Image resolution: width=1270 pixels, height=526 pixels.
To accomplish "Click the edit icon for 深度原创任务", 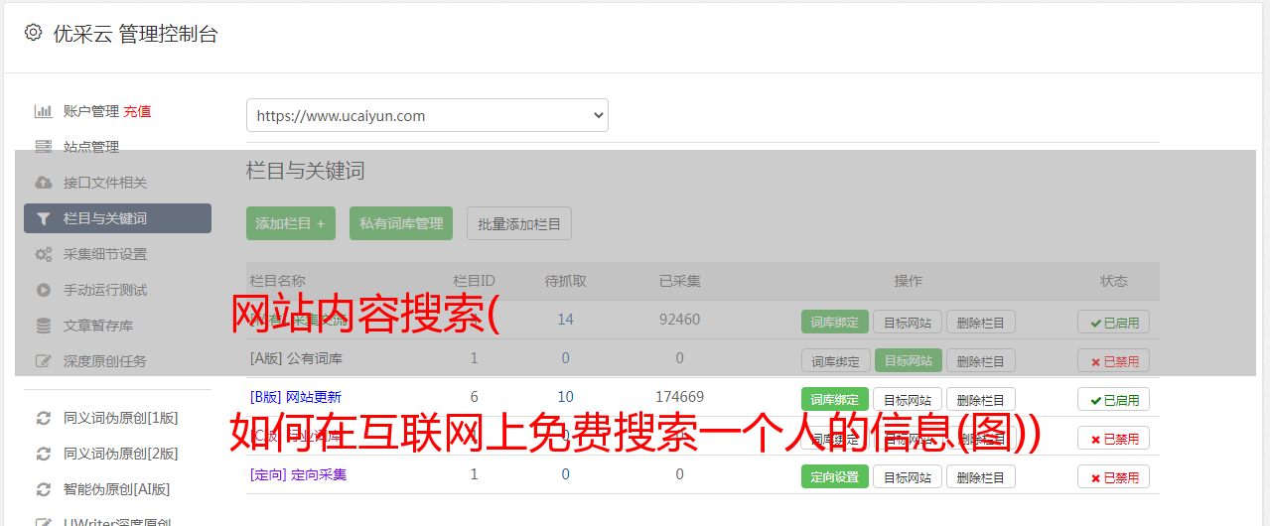I will (44, 361).
